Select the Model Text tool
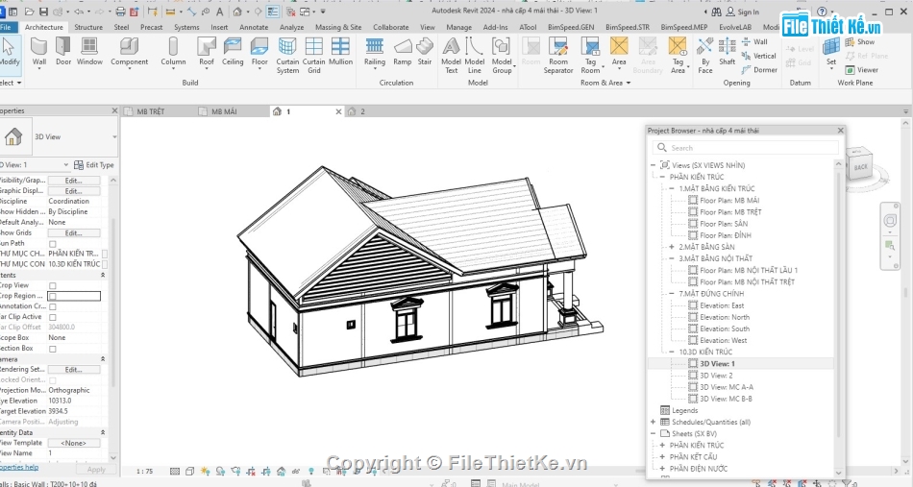 click(x=452, y=56)
